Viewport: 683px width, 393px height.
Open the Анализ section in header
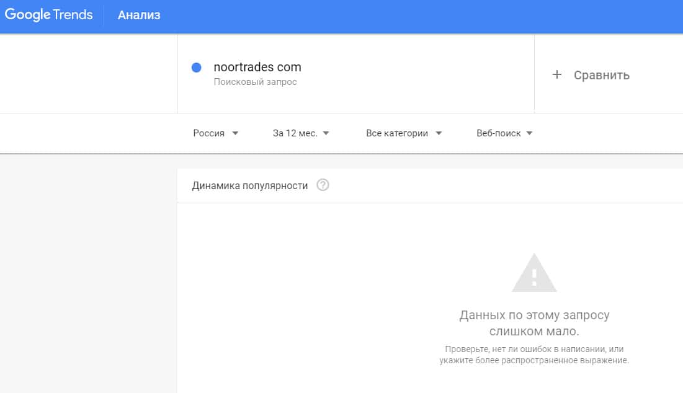[x=139, y=15]
